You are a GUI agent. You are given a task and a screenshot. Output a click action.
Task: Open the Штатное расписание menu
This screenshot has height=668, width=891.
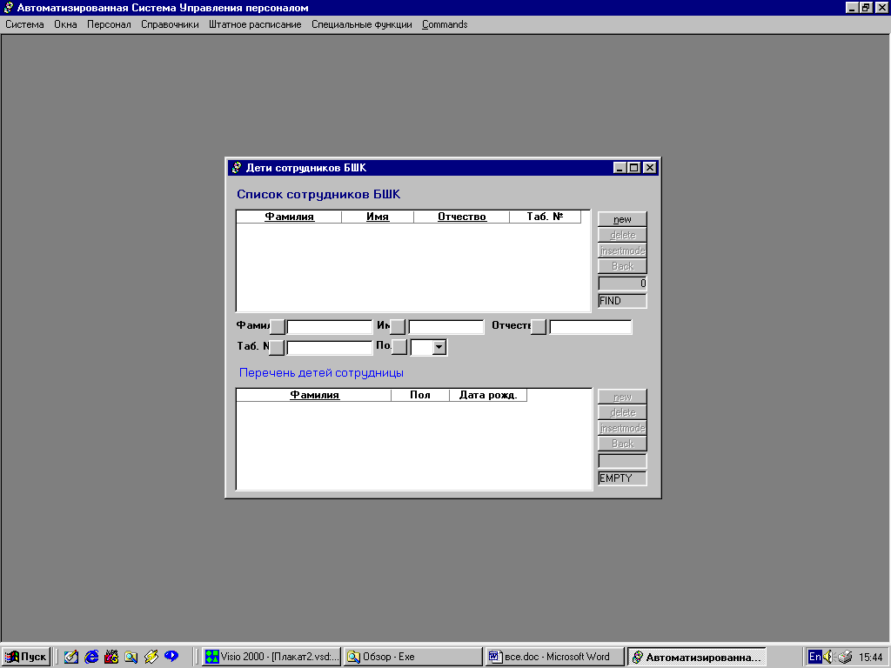(x=255, y=24)
